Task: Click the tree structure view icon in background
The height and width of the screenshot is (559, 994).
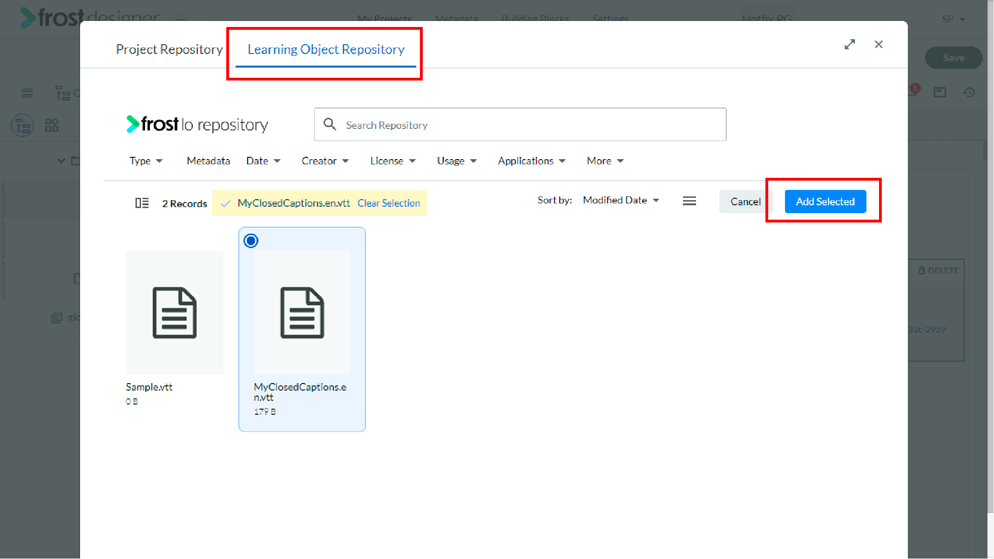Action: tap(22, 126)
